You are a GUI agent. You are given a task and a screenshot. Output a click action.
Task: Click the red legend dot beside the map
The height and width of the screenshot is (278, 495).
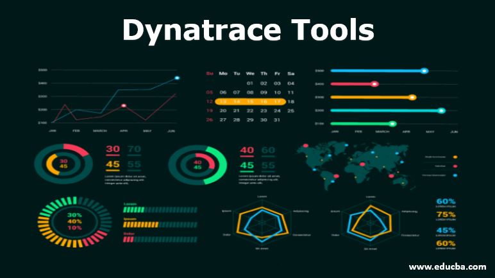pos(455,166)
